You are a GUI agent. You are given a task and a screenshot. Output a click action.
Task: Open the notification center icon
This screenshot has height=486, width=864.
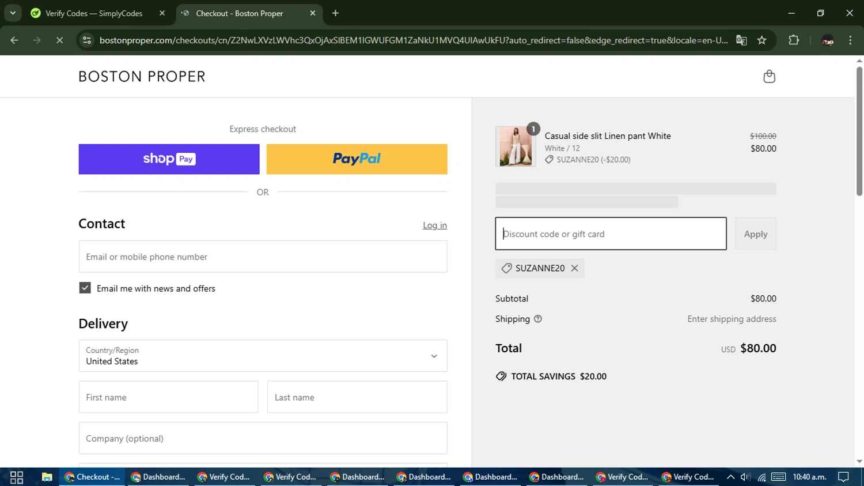point(844,477)
